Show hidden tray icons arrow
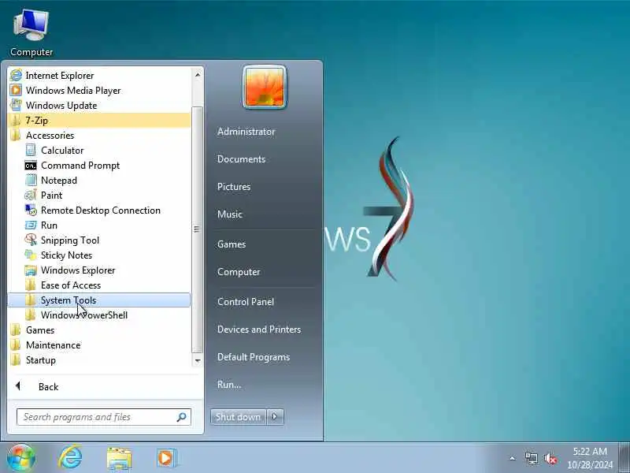This screenshot has width=630, height=473. [513, 458]
